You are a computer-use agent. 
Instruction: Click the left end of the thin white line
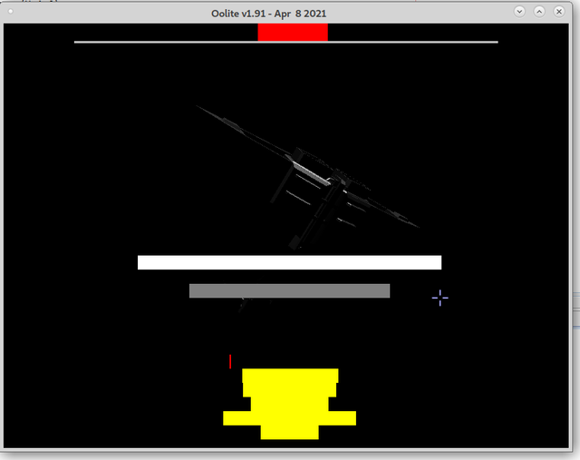tap(77, 42)
